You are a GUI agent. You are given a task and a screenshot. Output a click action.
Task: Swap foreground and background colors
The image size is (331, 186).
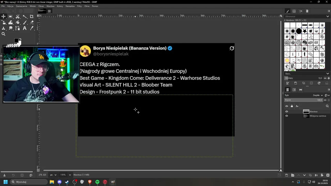click(20, 39)
